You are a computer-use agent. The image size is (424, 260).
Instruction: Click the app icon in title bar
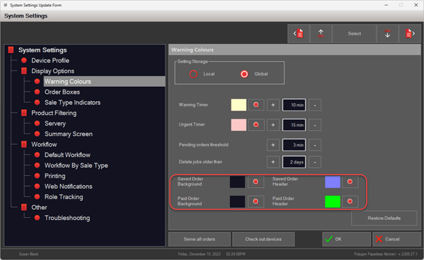(5, 5)
